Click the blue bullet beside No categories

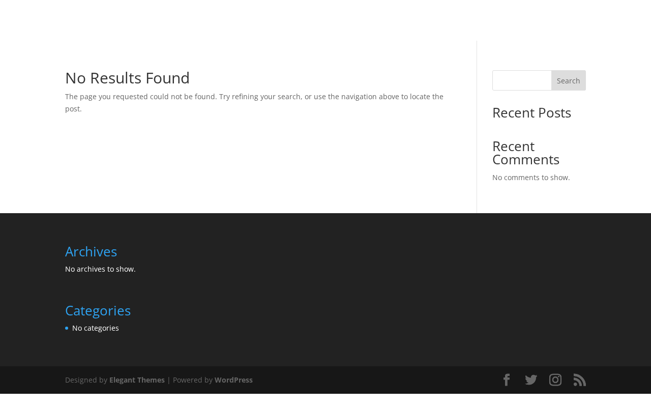[x=67, y=328]
